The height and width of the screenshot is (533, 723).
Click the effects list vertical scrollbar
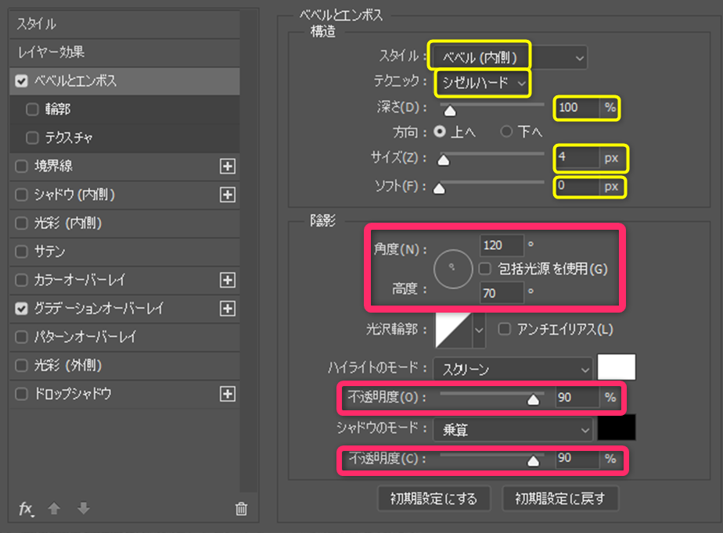(249, 251)
